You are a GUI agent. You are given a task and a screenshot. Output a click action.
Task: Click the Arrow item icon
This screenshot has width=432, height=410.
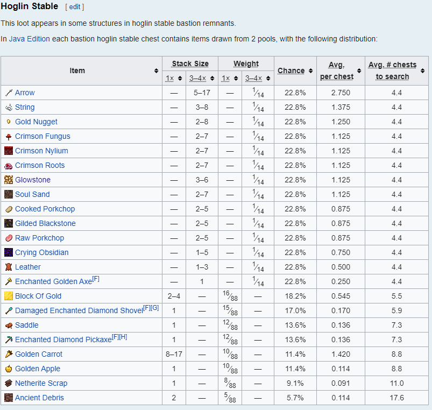(x=9, y=93)
